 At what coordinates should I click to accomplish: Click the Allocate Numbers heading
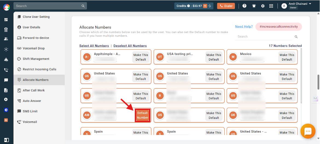point(95,27)
